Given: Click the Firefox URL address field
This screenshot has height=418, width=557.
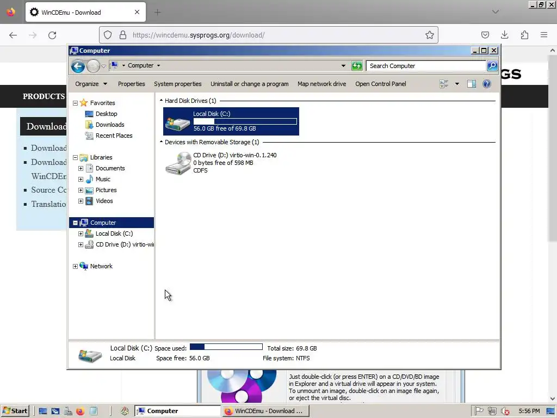Looking at the screenshot, I should point(269,35).
